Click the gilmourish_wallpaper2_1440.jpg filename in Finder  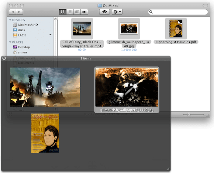click(129, 44)
